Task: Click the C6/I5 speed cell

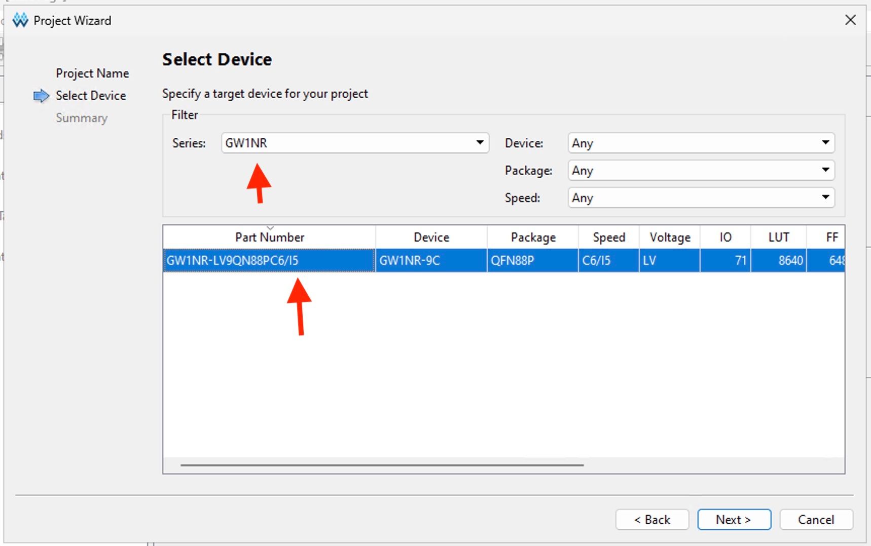Action: tap(609, 260)
